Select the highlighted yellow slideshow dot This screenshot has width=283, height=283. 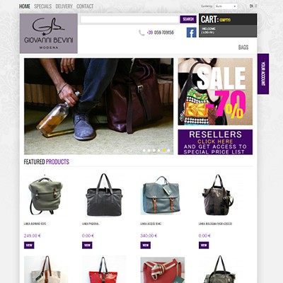coord(164,150)
